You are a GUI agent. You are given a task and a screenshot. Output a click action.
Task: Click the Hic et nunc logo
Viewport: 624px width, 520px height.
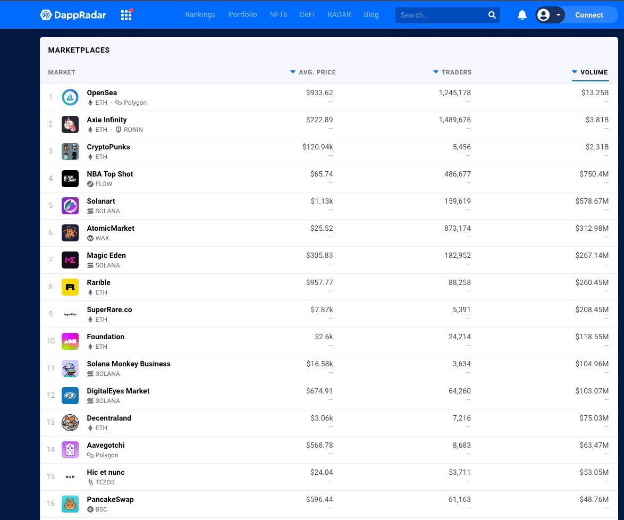tap(70, 476)
